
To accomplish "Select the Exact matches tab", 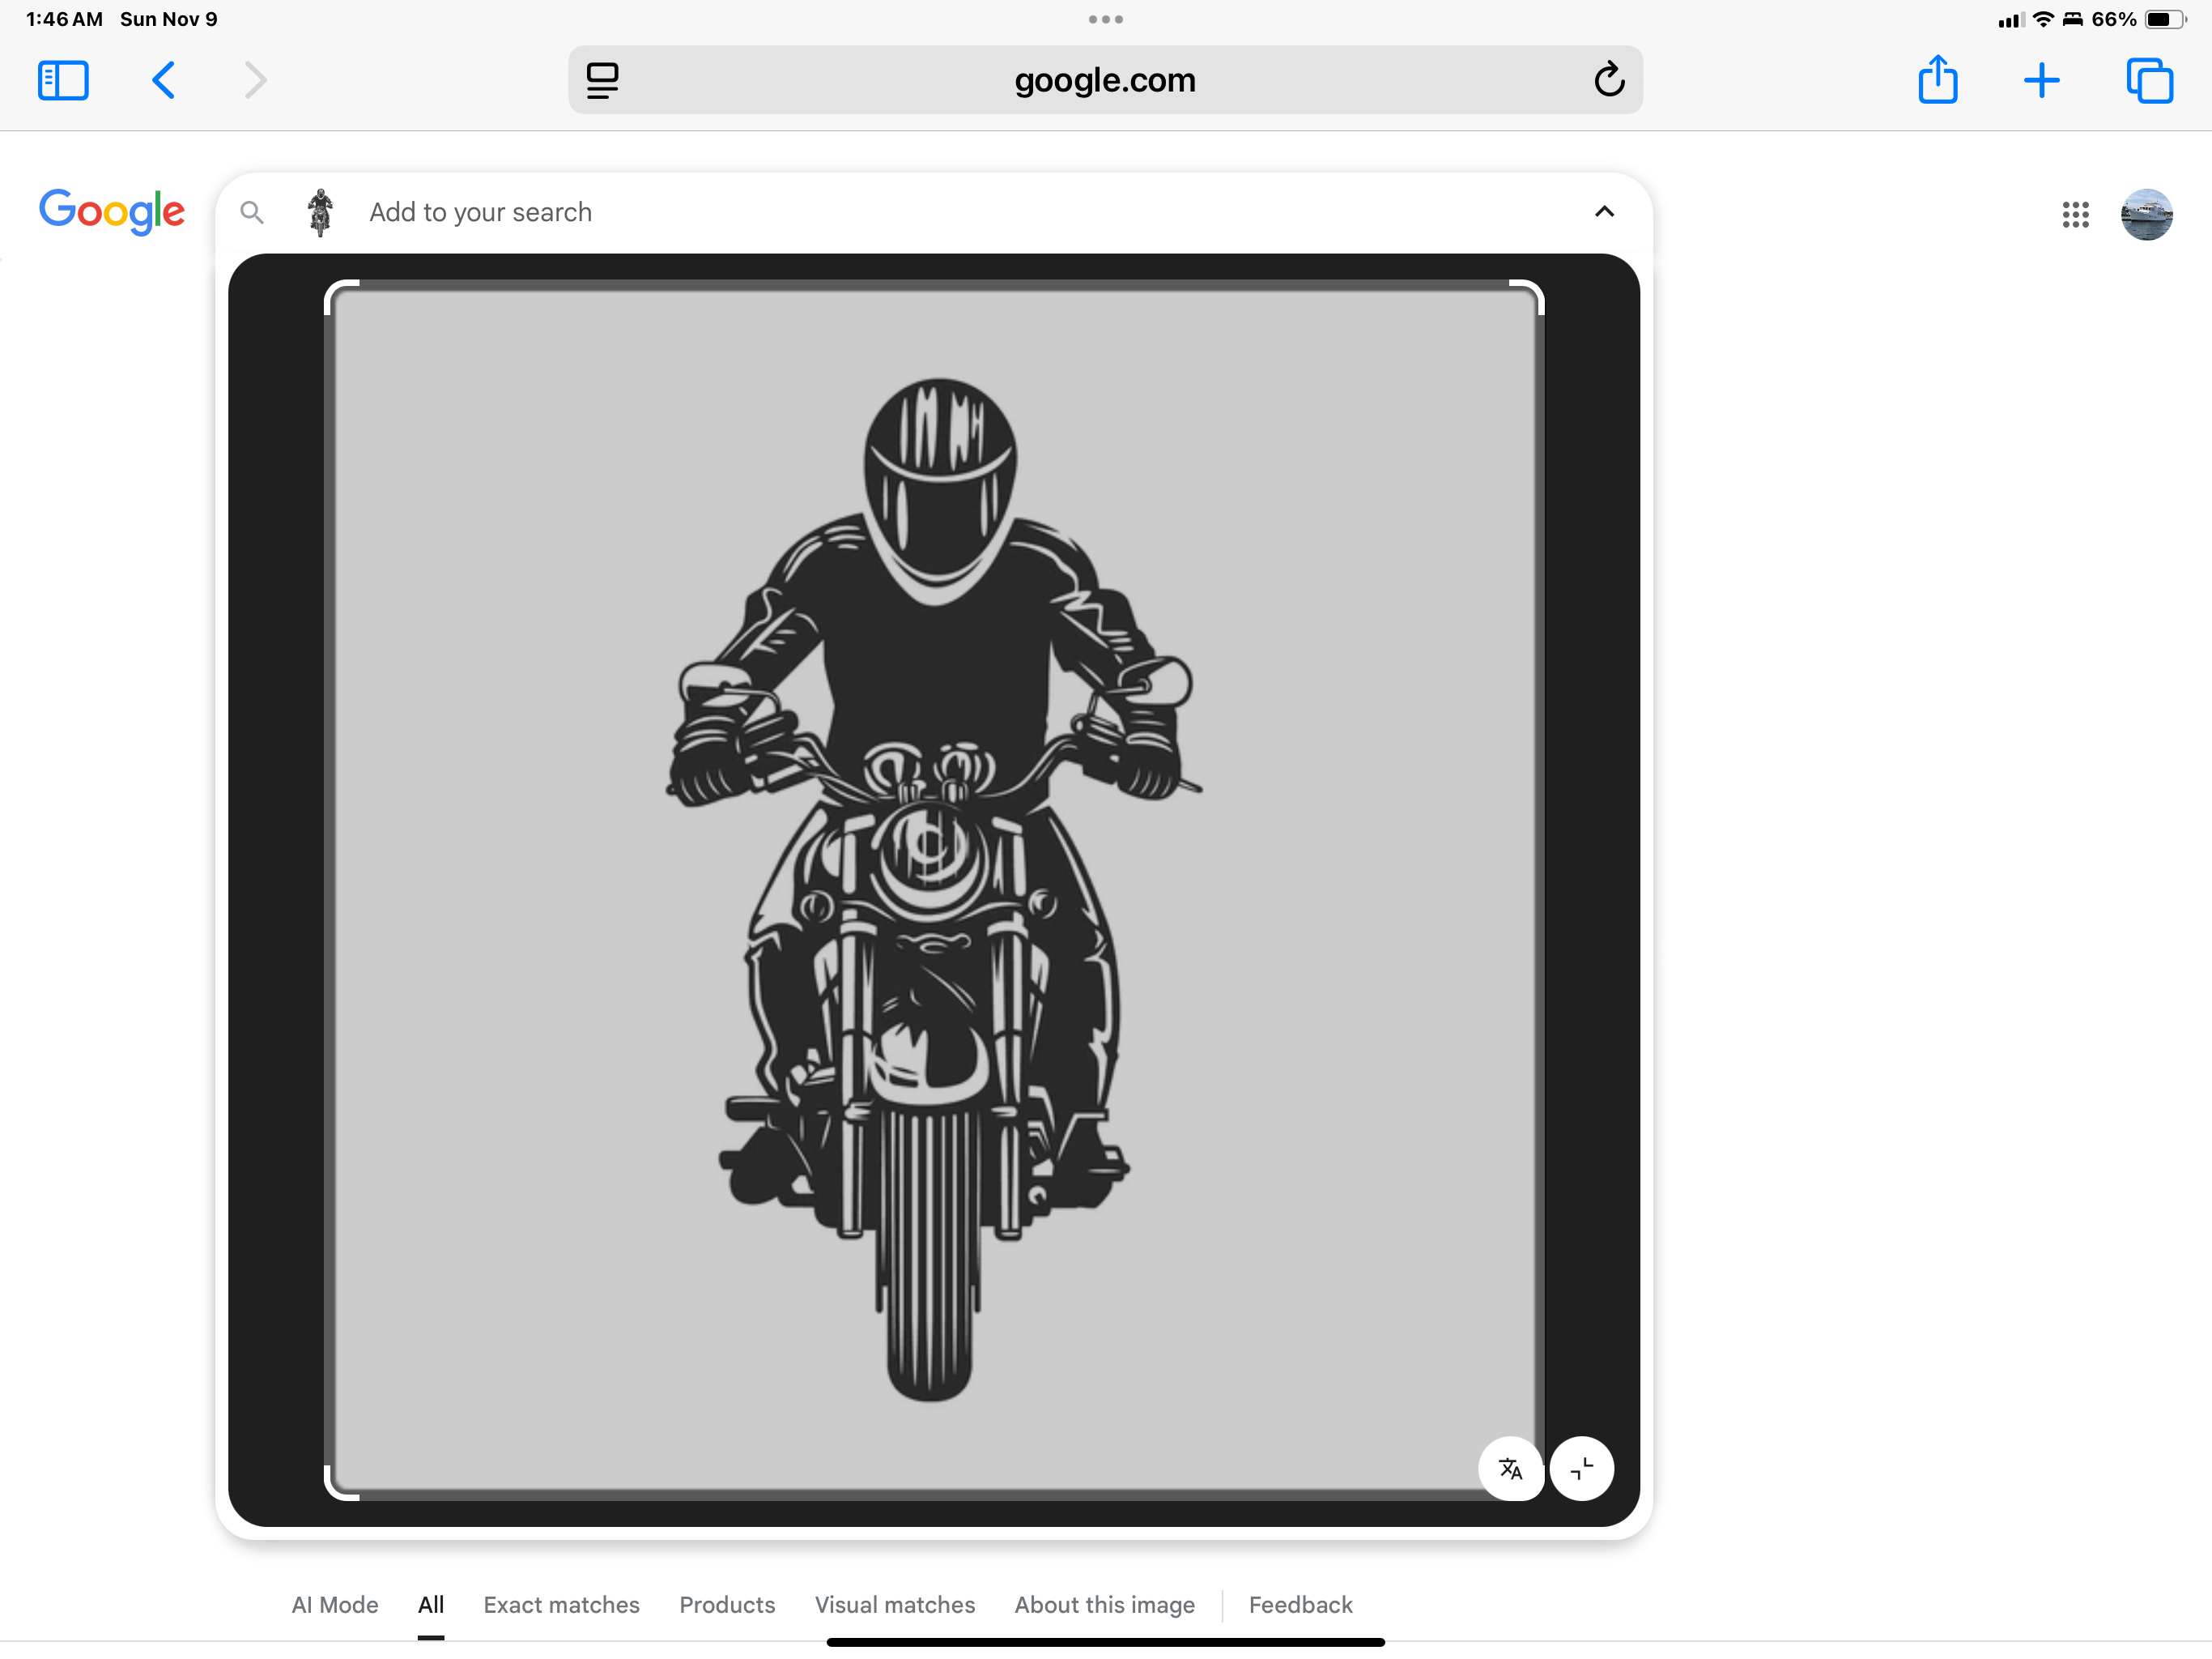I will 561,1604.
